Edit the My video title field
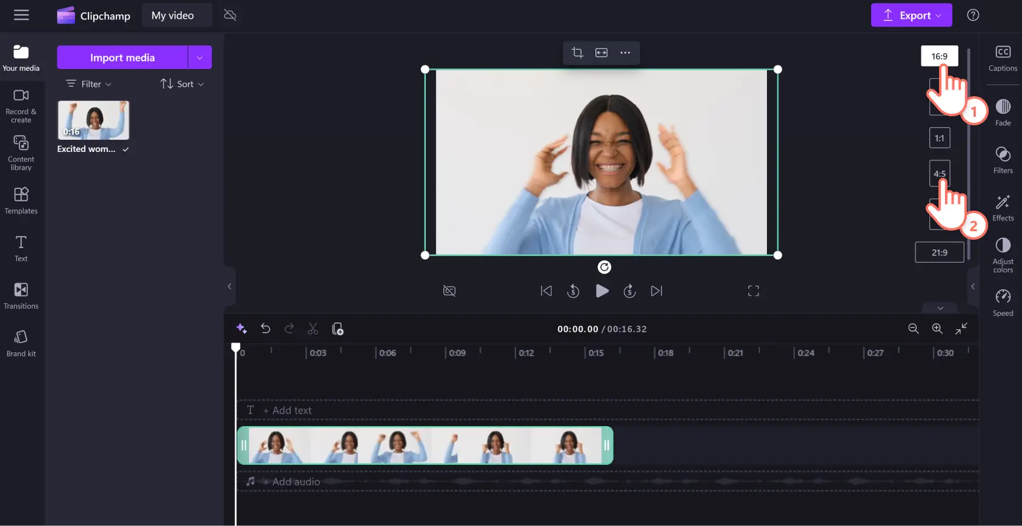This screenshot has height=526, width=1022. [x=177, y=15]
